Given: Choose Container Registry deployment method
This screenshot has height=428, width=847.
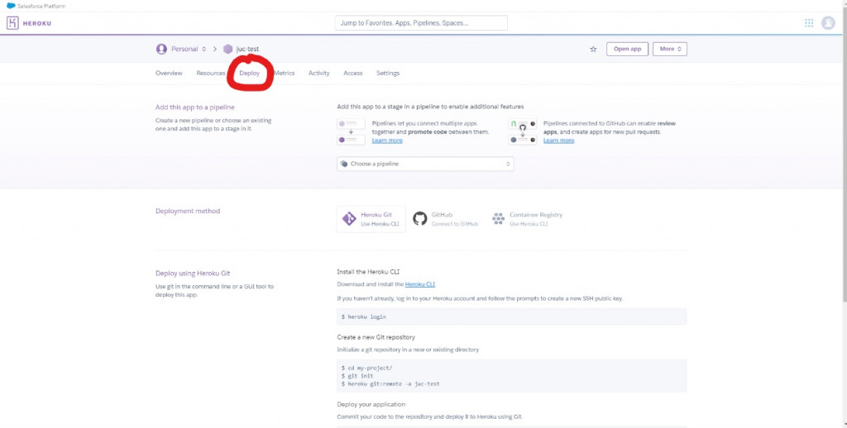Looking at the screenshot, I should (528, 219).
